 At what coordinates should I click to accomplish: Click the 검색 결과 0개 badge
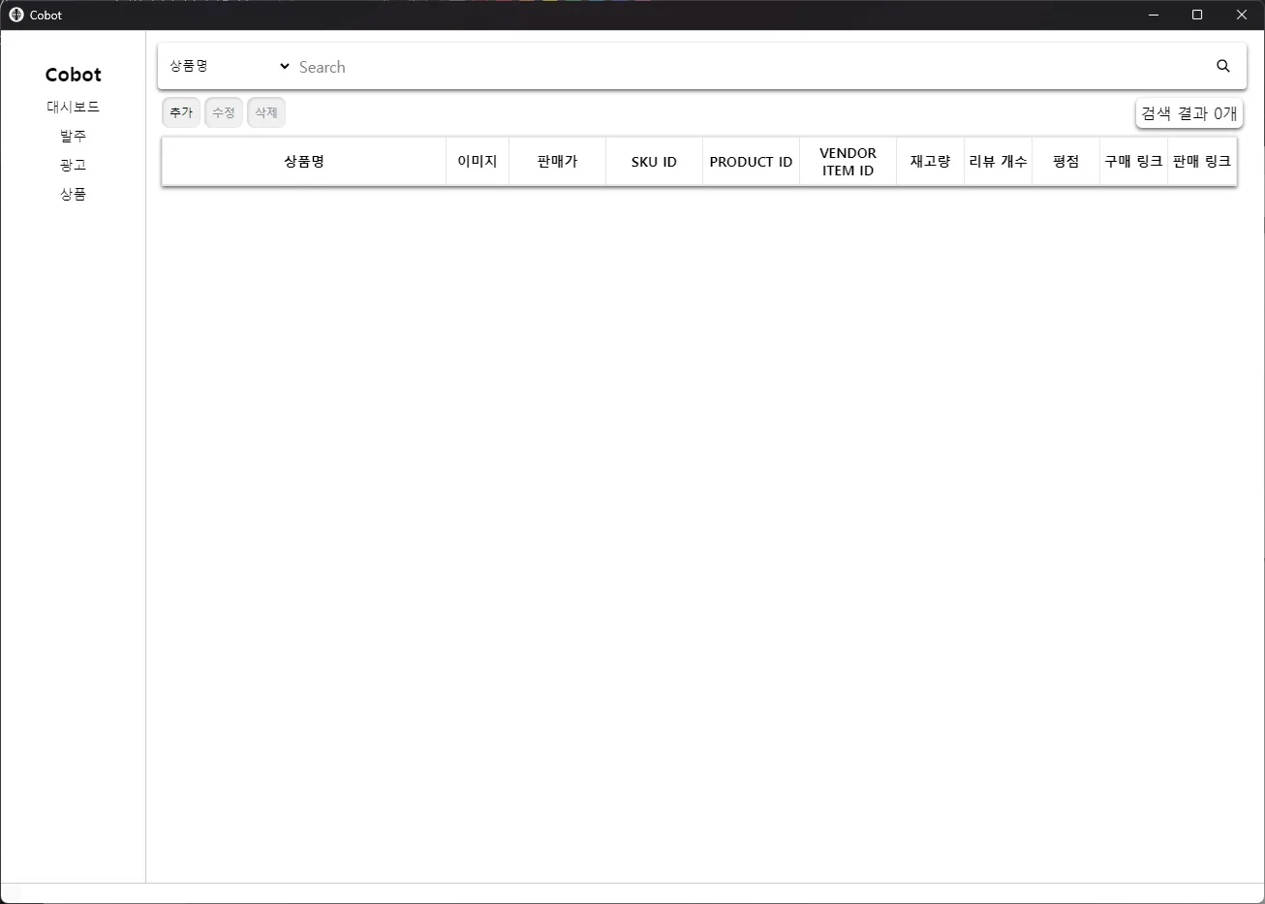pos(1189,113)
